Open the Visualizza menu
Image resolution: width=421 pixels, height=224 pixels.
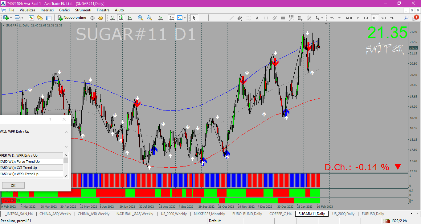27,10
